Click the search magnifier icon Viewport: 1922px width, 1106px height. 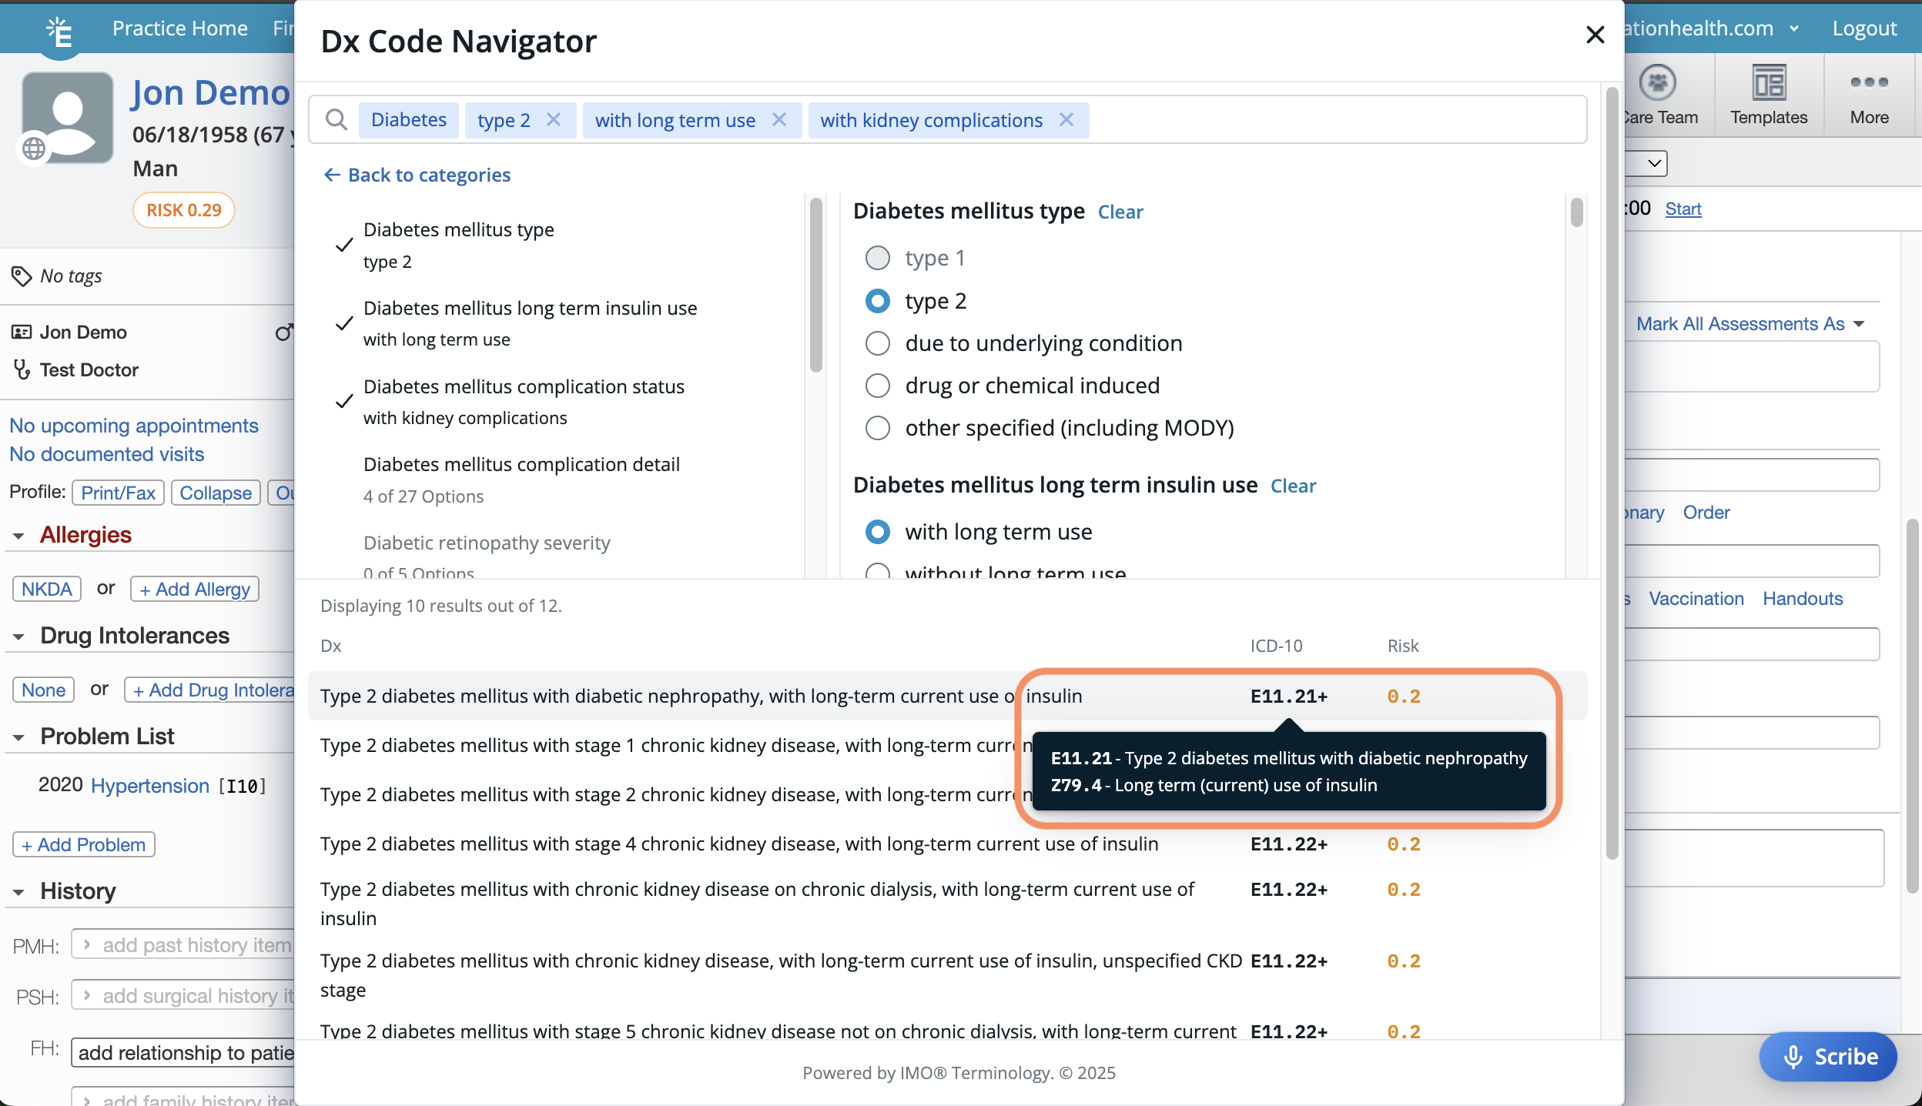[336, 120]
